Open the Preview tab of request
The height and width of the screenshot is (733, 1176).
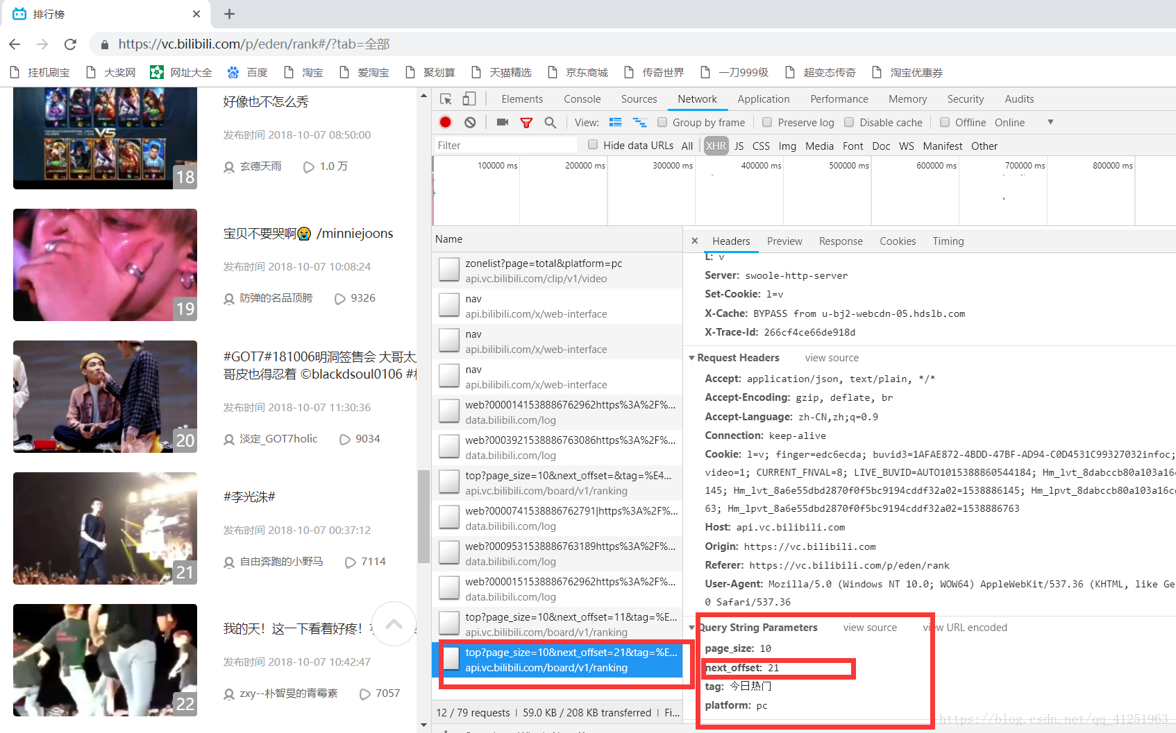784,241
